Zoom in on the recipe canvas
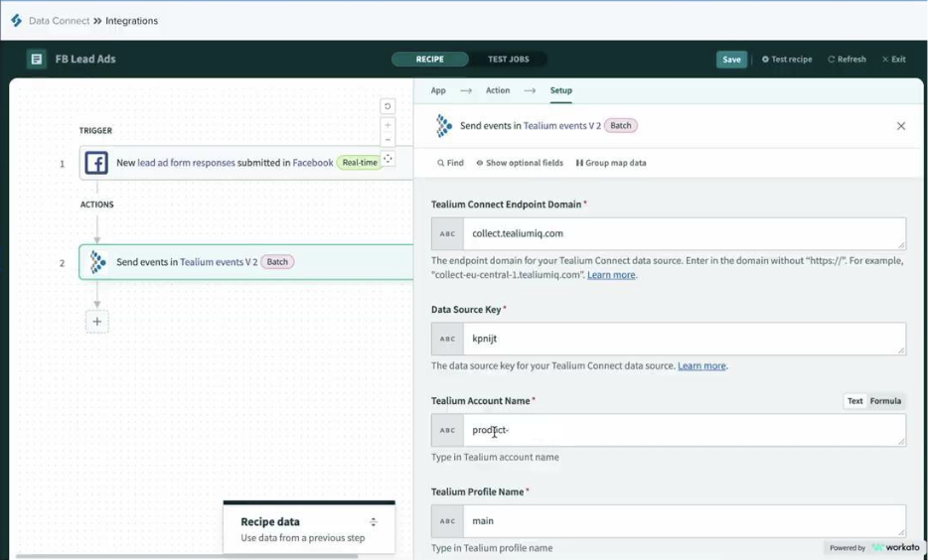Image resolution: width=928 pixels, height=560 pixels. click(387, 125)
